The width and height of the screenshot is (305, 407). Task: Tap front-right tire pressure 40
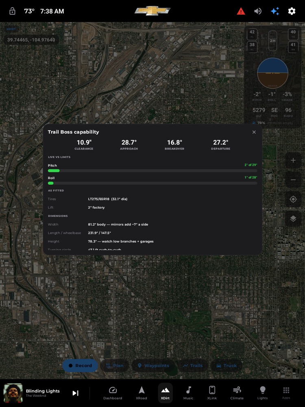pos(293,34)
